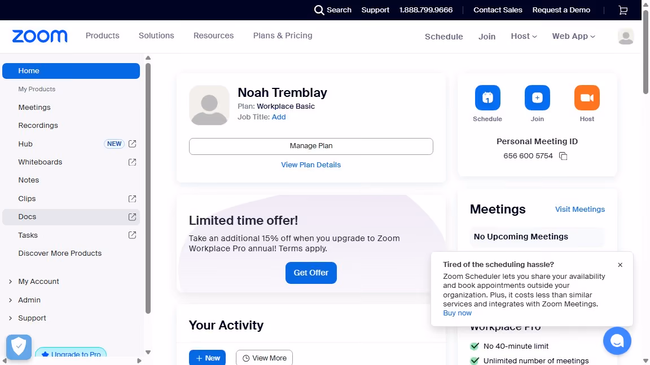Viewport: 650px width, 365px height.
Task: Click Support in the top bar
Action: point(375,10)
